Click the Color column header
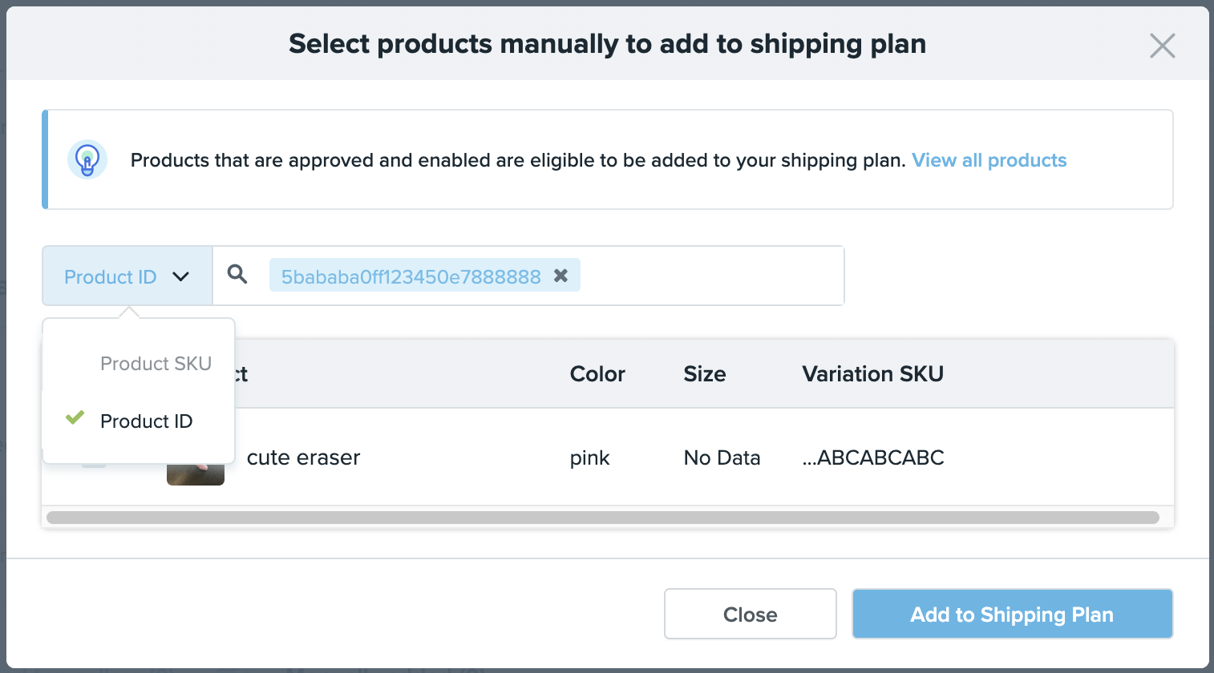1214x673 pixels. pyautogui.click(x=597, y=374)
